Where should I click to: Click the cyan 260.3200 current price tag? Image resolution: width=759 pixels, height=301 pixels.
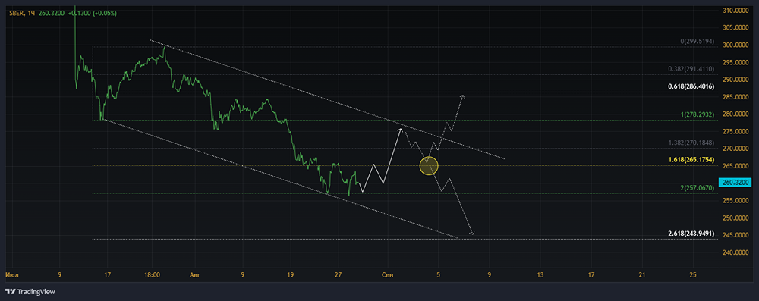pos(734,183)
